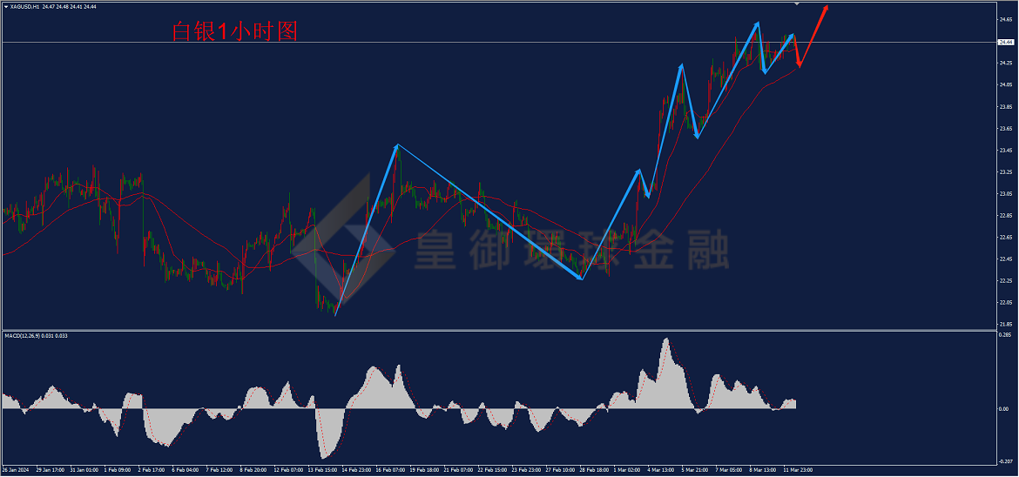Click the MACD 0.00 scale label

1005,409
